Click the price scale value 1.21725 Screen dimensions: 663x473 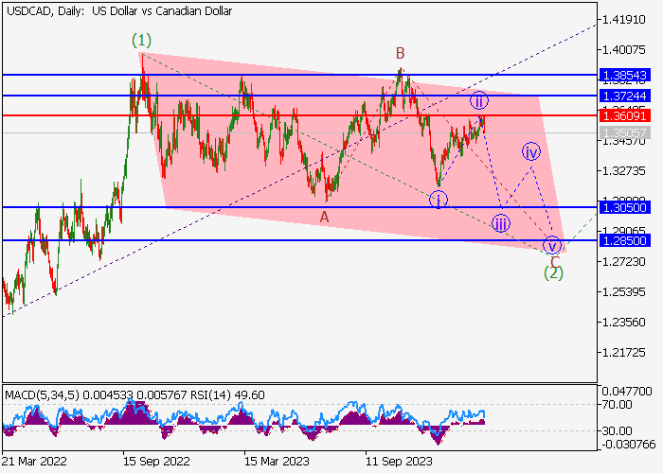624,353
